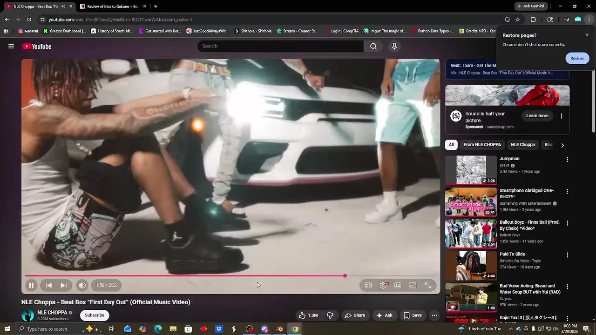Click Learn more on soundsnap ad
596x335 pixels.
[537, 116]
